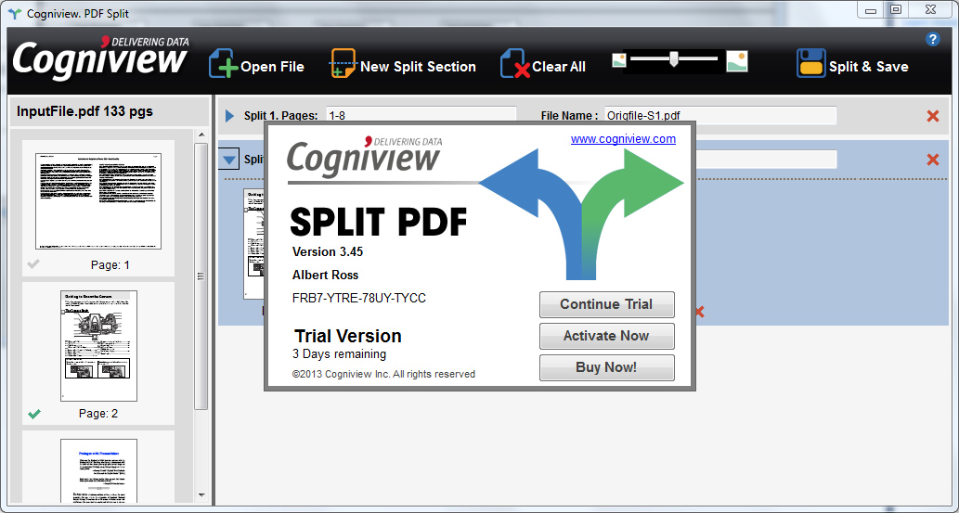Click the Split & Save disk icon

[811, 64]
